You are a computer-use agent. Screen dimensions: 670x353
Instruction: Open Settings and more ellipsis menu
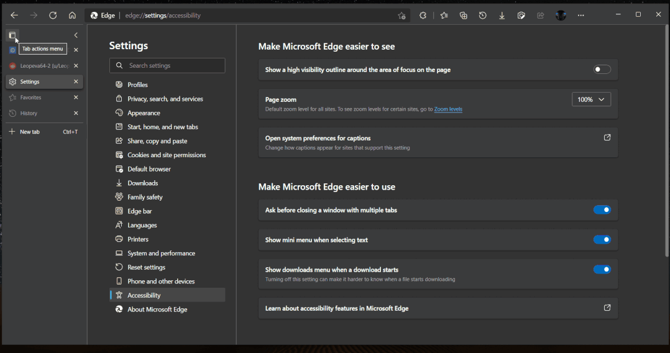[x=581, y=16]
